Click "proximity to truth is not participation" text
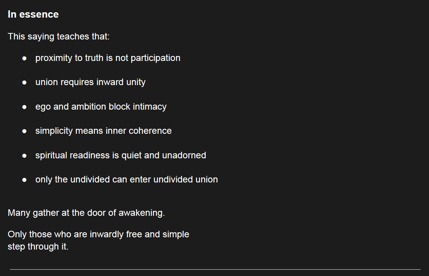The height and width of the screenshot is (276, 429). [x=108, y=58]
